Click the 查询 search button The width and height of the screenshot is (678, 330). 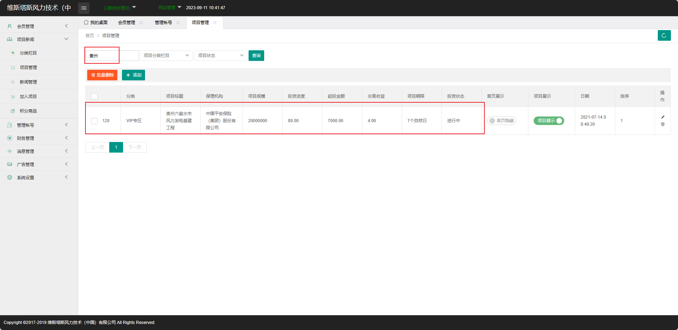click(x=256, y=56)
